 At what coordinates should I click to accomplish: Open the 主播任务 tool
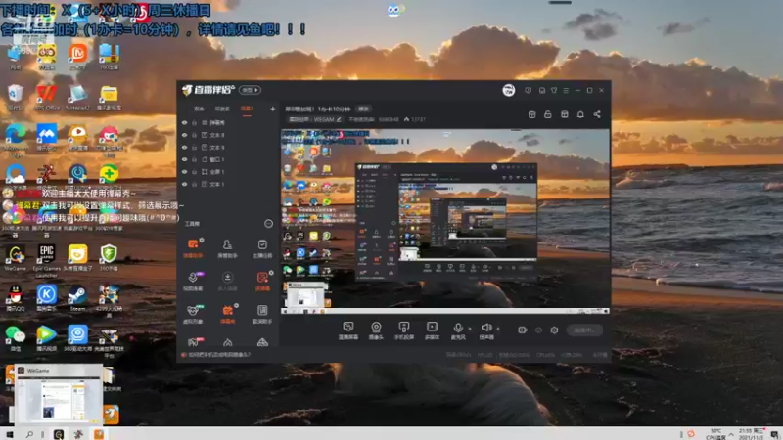click(x=262, y=248)
